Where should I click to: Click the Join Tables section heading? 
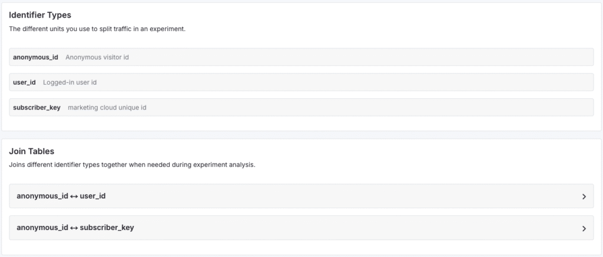pos(33,151)
